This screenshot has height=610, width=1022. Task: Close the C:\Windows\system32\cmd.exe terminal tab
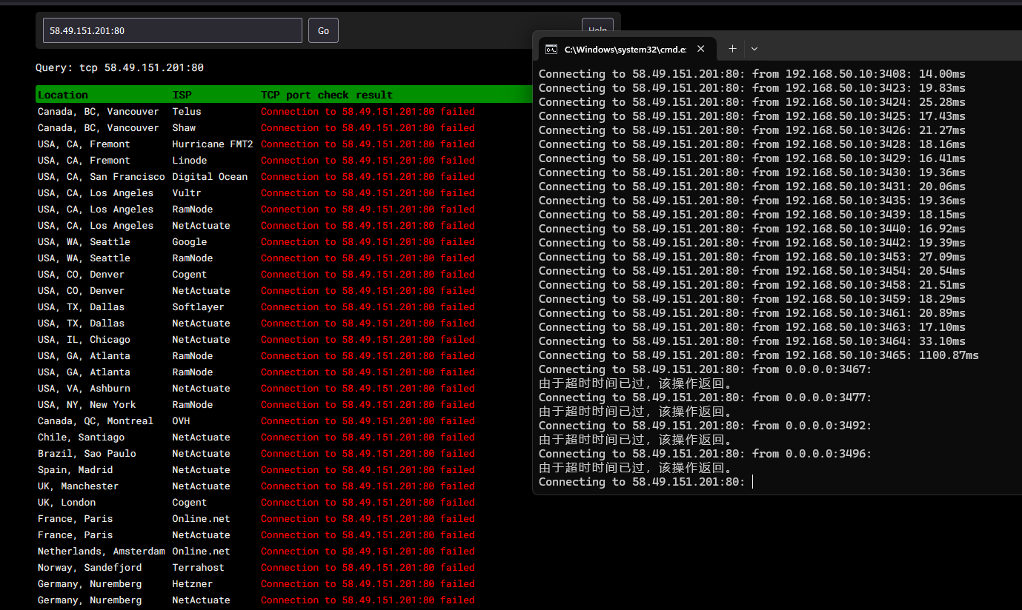[x=701, y=49]
